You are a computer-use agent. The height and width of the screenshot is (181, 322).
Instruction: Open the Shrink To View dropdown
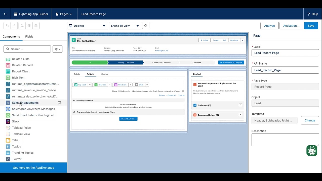pos(125,26)
